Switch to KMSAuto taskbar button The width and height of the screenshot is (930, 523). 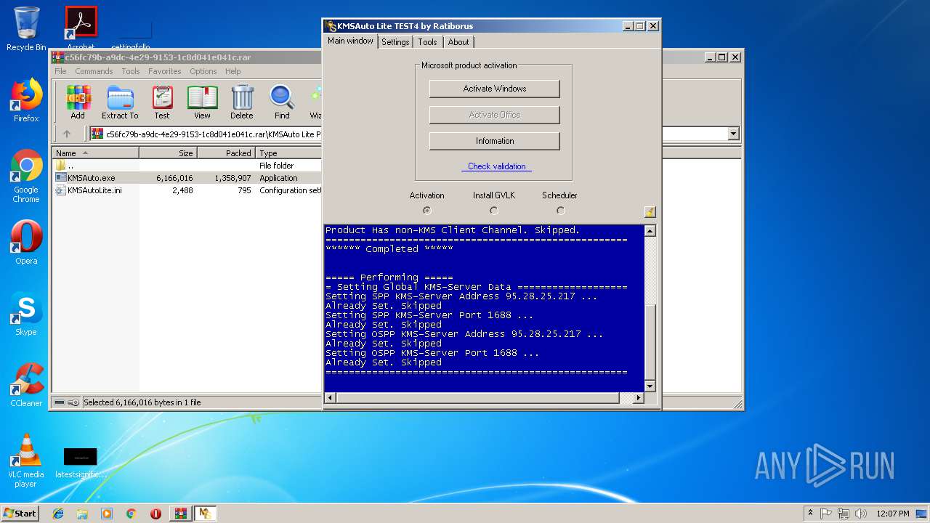206,514
